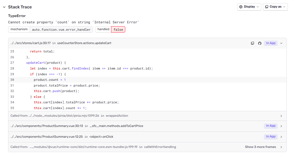Expand the pinia.mjs wrappedAction frame
This screenshot has width=291, height=155.
281,116
